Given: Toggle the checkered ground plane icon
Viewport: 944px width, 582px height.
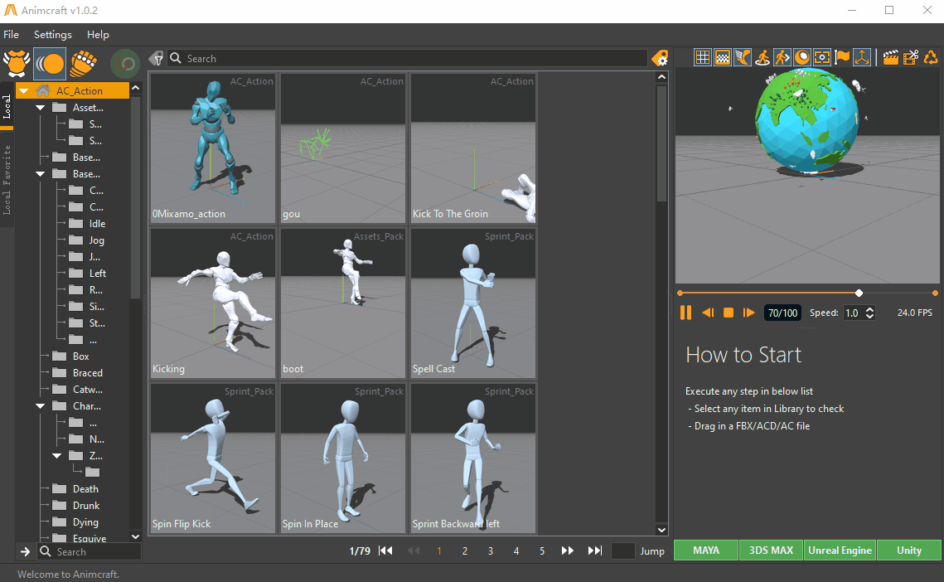Looking at the screenshot, I should (x=722, y=57).
